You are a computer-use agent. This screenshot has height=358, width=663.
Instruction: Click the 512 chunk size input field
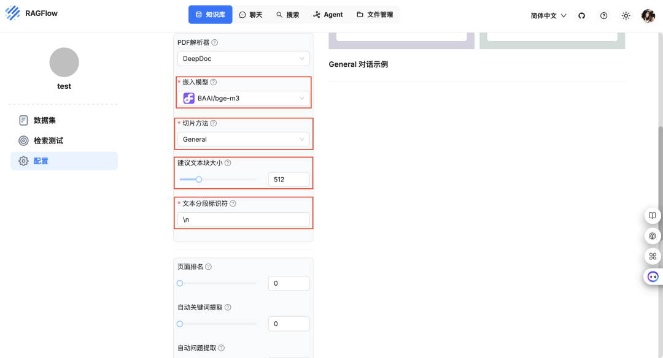click(289, 180)
